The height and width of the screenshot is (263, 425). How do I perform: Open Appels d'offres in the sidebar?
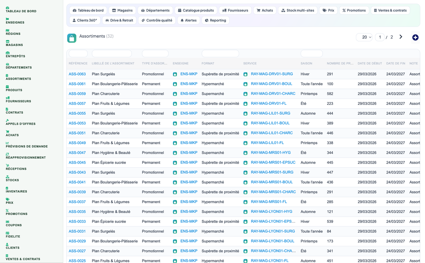[21, 122]
